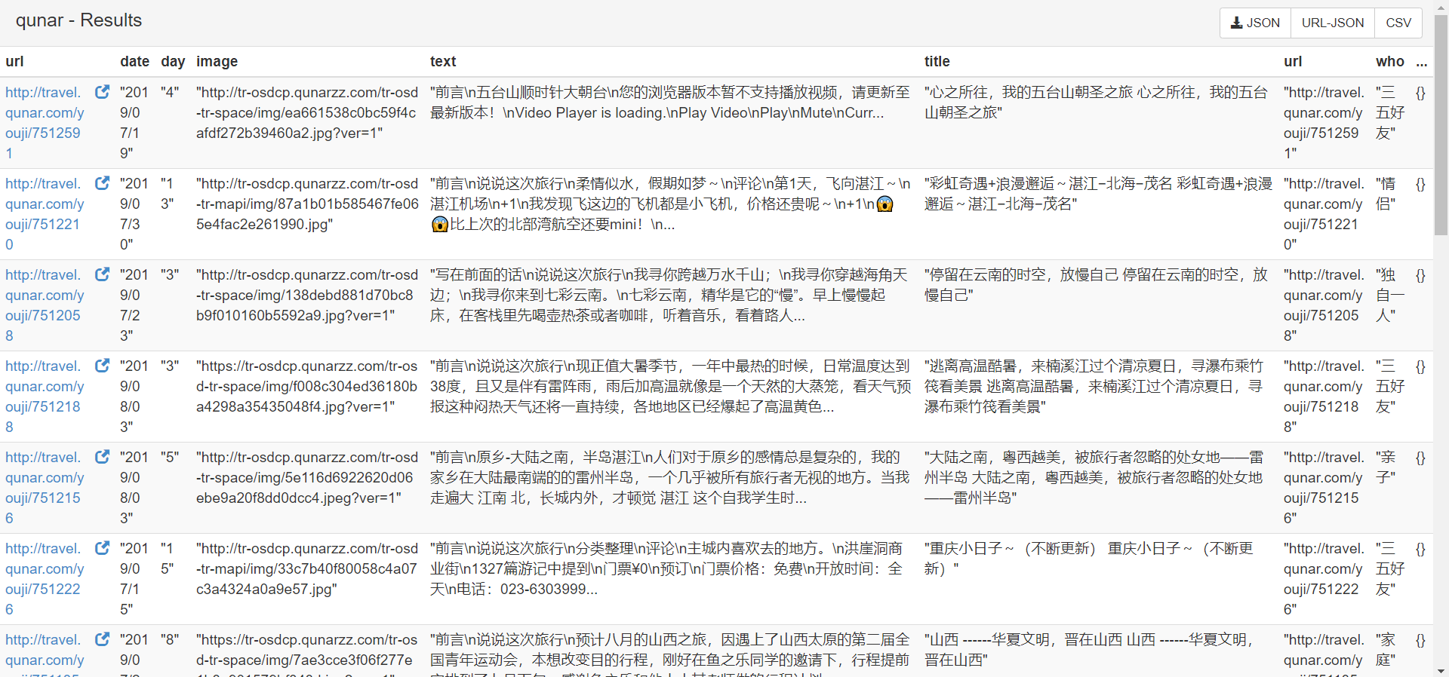Open link travel.qunar.com/youji/7512591
Screen dimensions: 1449x677
[45, 123]
